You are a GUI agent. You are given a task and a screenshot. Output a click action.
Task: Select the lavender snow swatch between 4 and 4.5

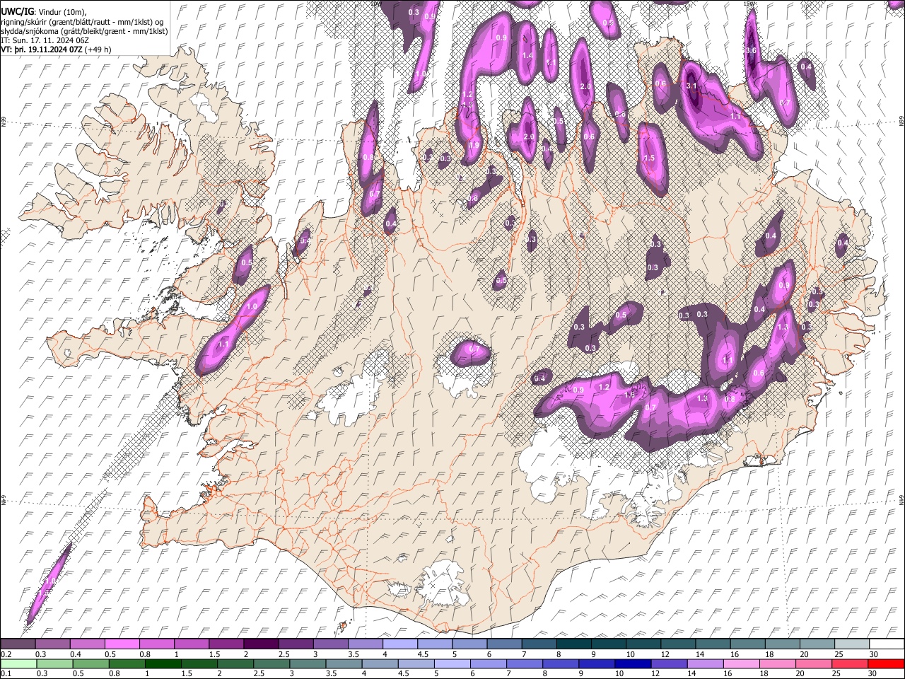399,644
